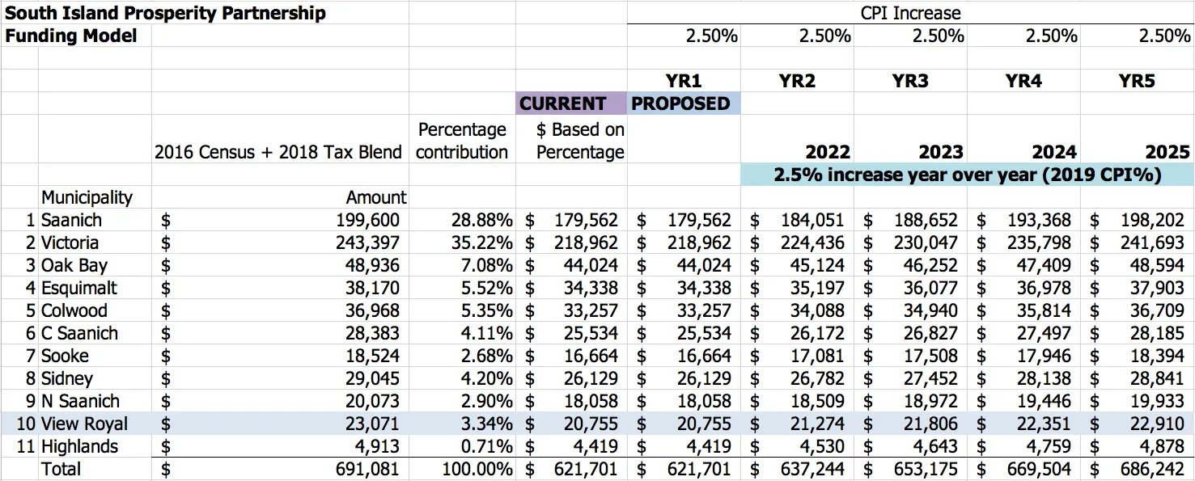Click the YR2 column header
The image size is (1195, 481).
(x=797, y=81)
